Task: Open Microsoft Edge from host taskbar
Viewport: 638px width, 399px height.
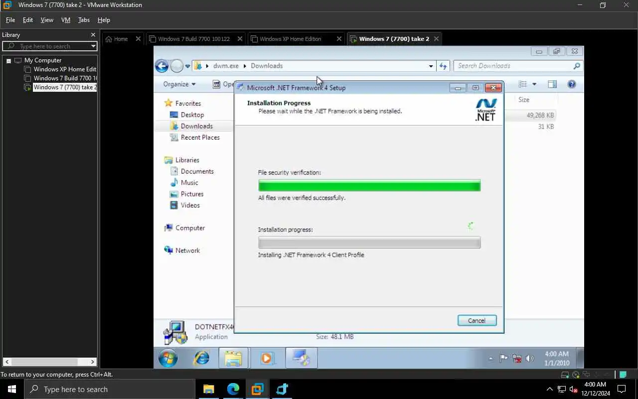Action: pos(233,389)
